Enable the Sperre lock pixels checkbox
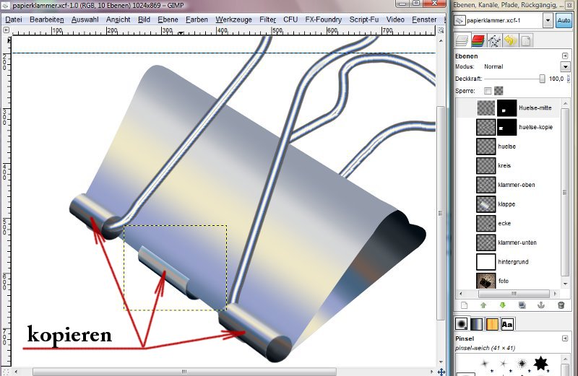578x376 pixels. (488, 91)
